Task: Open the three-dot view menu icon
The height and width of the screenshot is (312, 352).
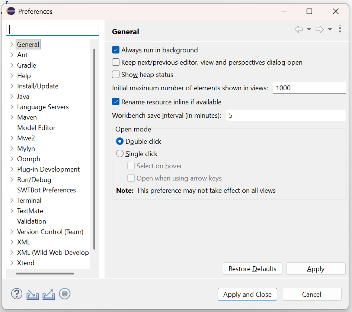Action: 340,30
